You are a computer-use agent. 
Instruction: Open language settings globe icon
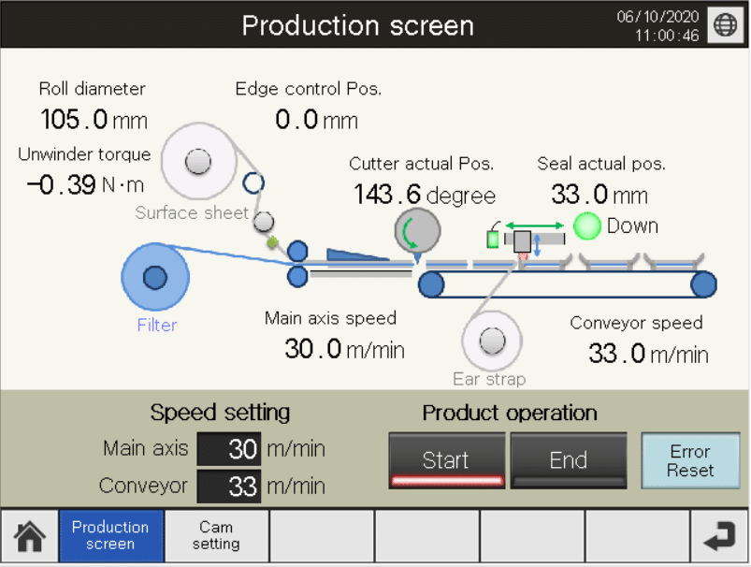(x=725, y=25)
